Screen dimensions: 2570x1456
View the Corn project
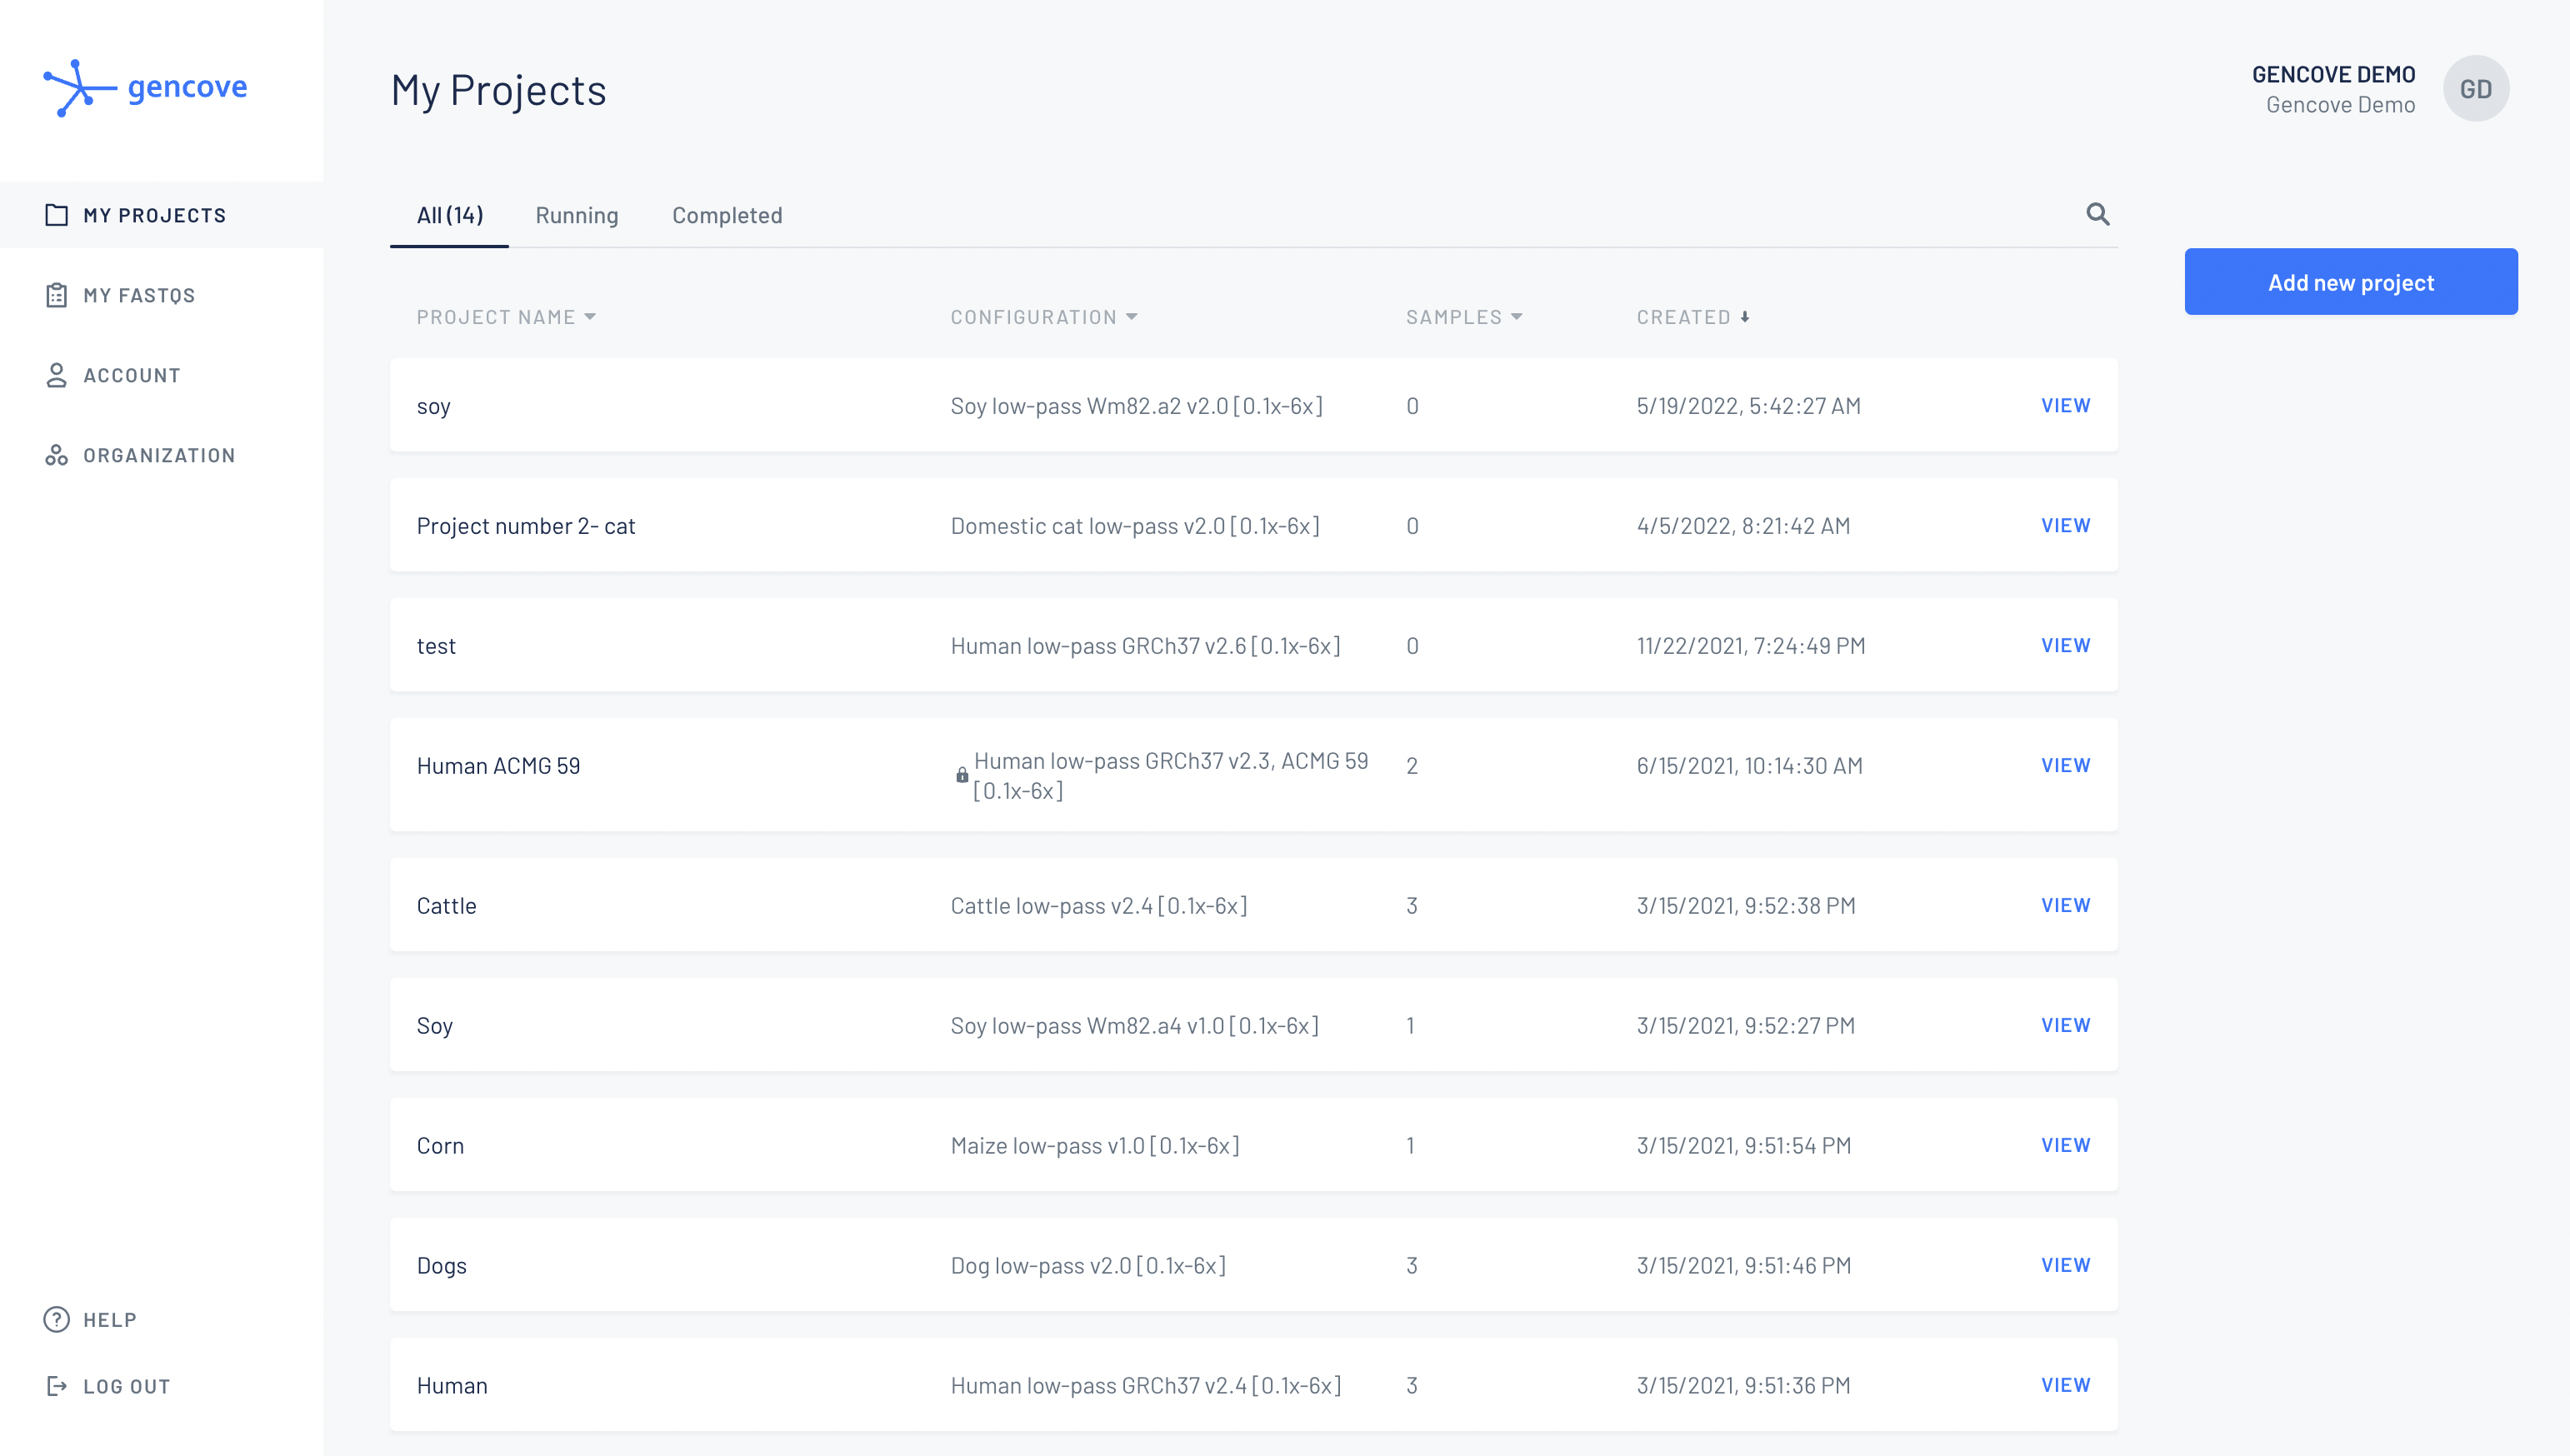pyautogui.click(x=2065, y=1145)
